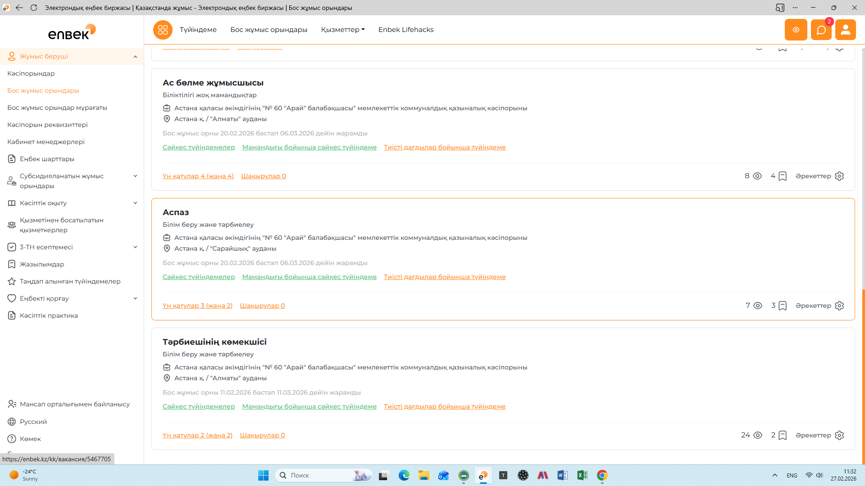The image size is (865, 486).
Task: Click the gear icon for Аспаз vacancy
Action: [x=839, y=306]
